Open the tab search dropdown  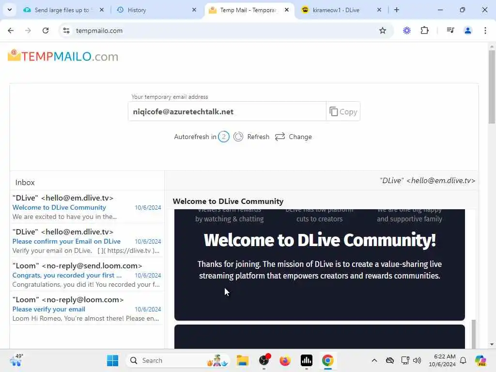point(10,10)
